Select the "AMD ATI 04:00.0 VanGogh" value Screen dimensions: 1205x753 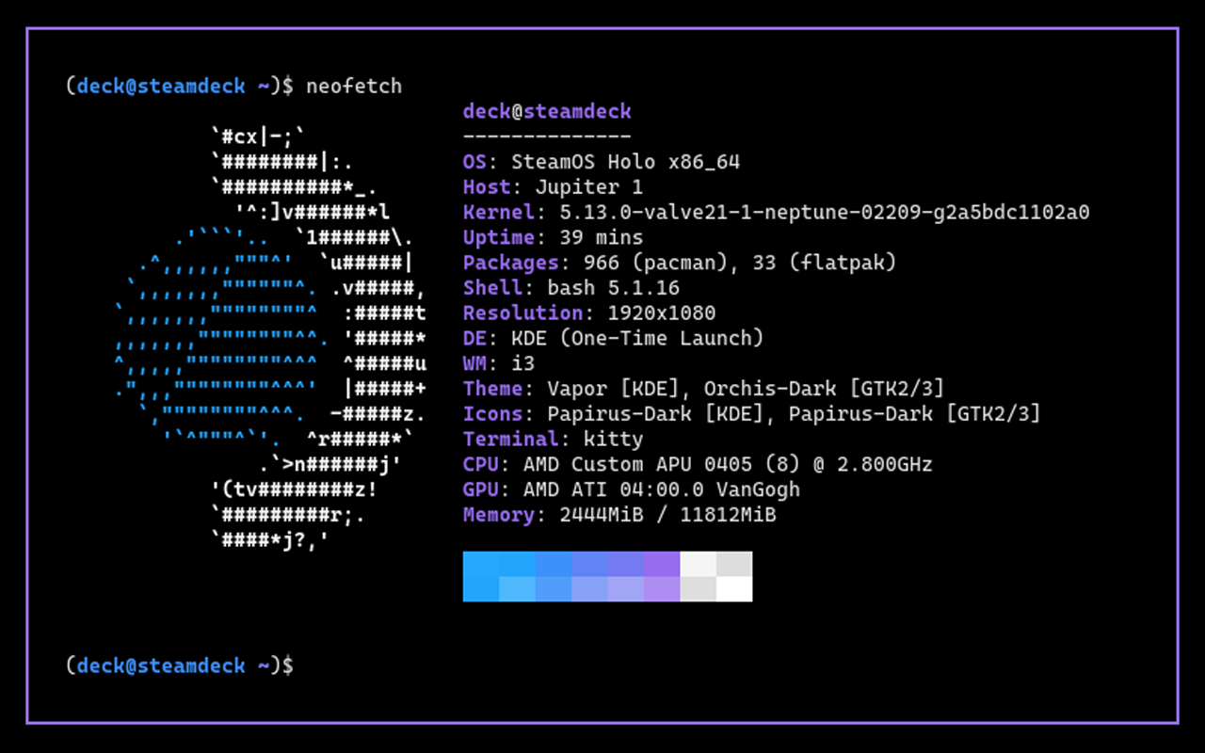(662, 489)
